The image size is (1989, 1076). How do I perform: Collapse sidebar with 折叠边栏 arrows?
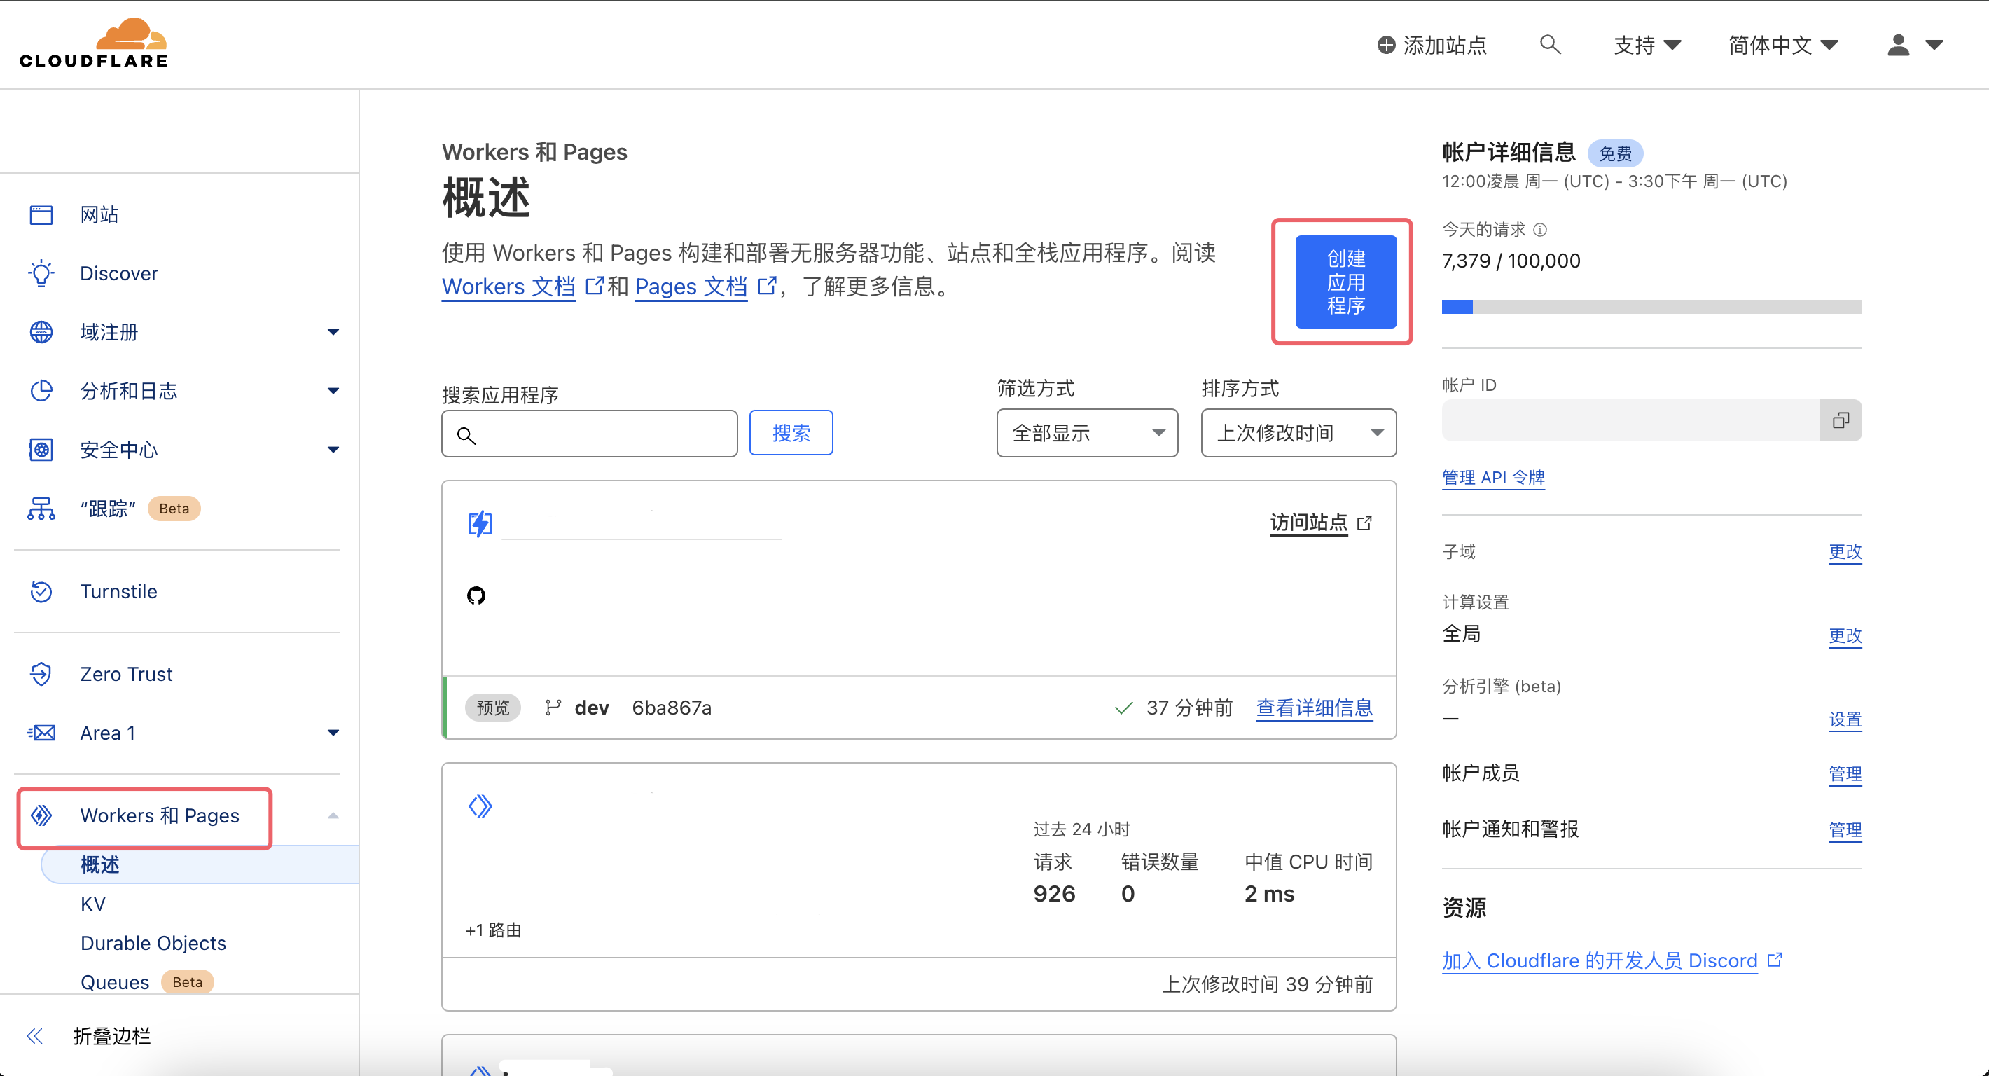pos(35,1036)
